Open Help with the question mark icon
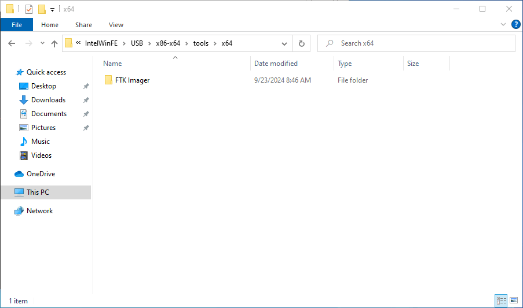The height and width of the screenshot is (308, 523). tap(515, 25)
